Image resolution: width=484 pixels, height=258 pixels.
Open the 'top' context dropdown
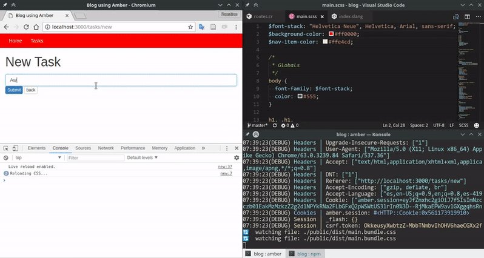point(38,158)
